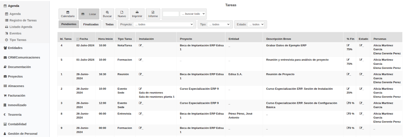411x137 pixels.
Task: Edit % Fin icon for Reunión y entrevista row
Action: tap(348, 60)
